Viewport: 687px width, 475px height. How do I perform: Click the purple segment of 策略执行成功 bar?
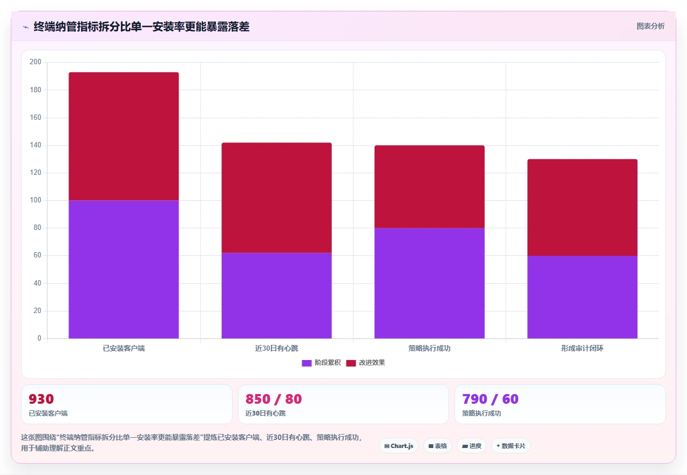coord(430,283)
